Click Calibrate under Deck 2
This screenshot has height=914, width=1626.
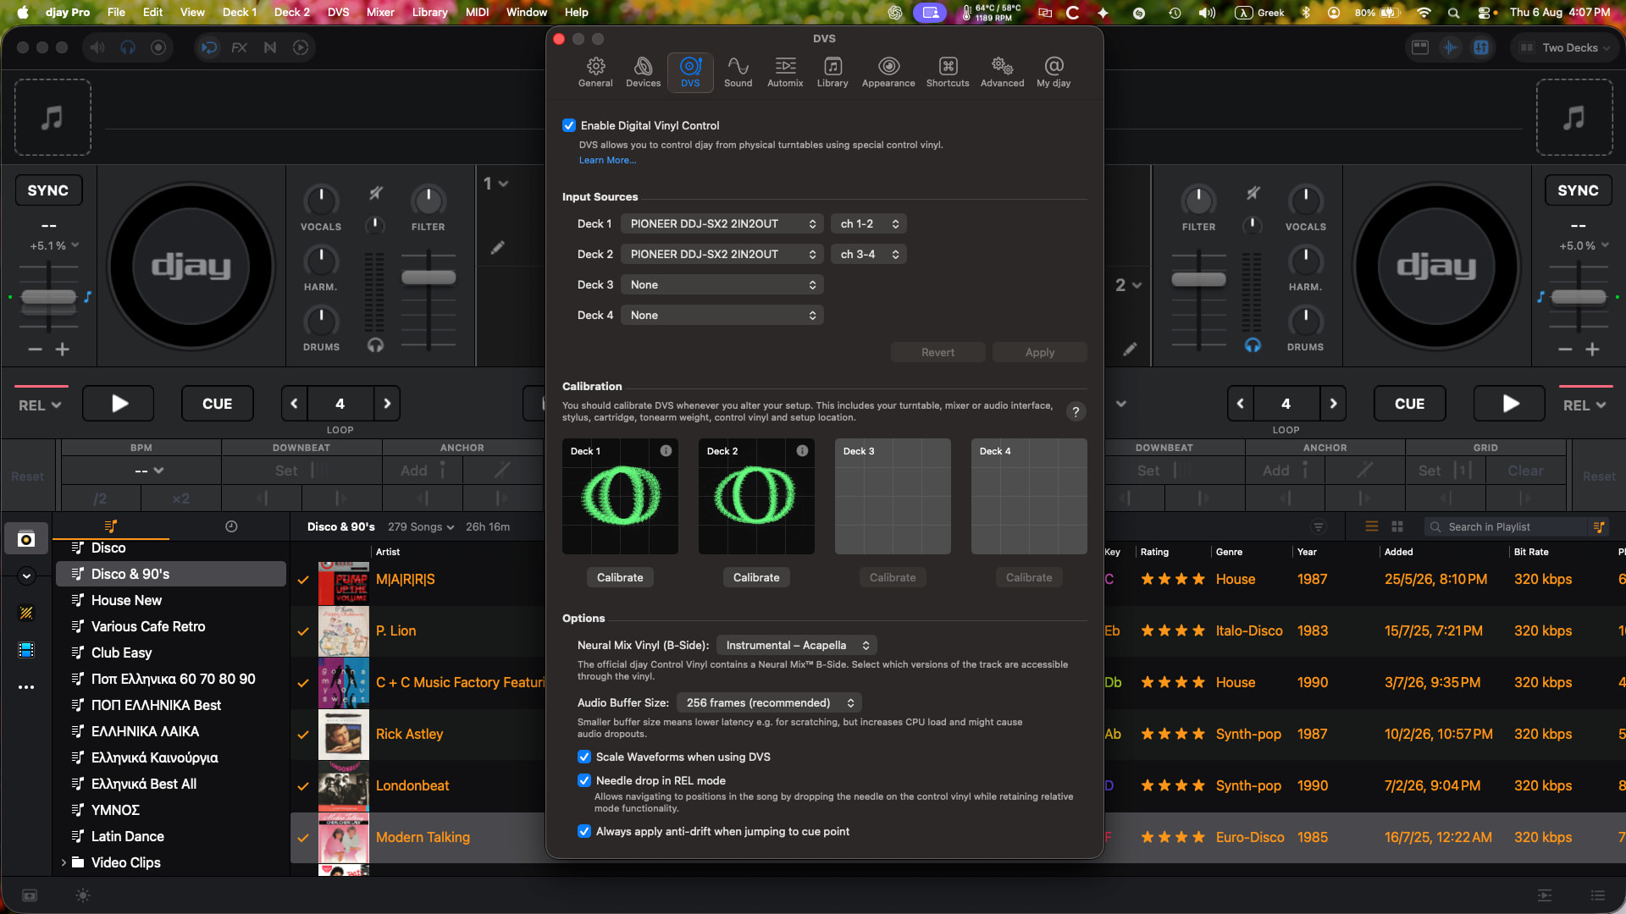(x=756, y=577)
